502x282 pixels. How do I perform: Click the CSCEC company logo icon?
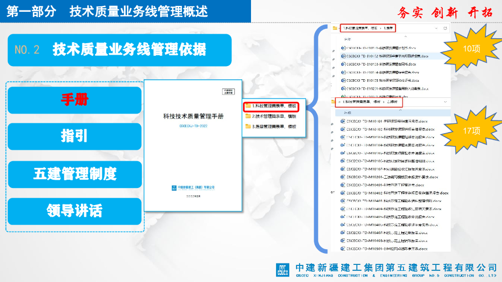pyautogui.click(x=282, y=270)
